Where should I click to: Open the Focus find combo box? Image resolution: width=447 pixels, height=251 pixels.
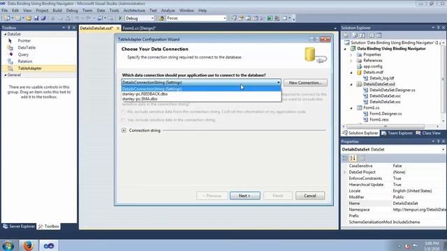point(196,18)
